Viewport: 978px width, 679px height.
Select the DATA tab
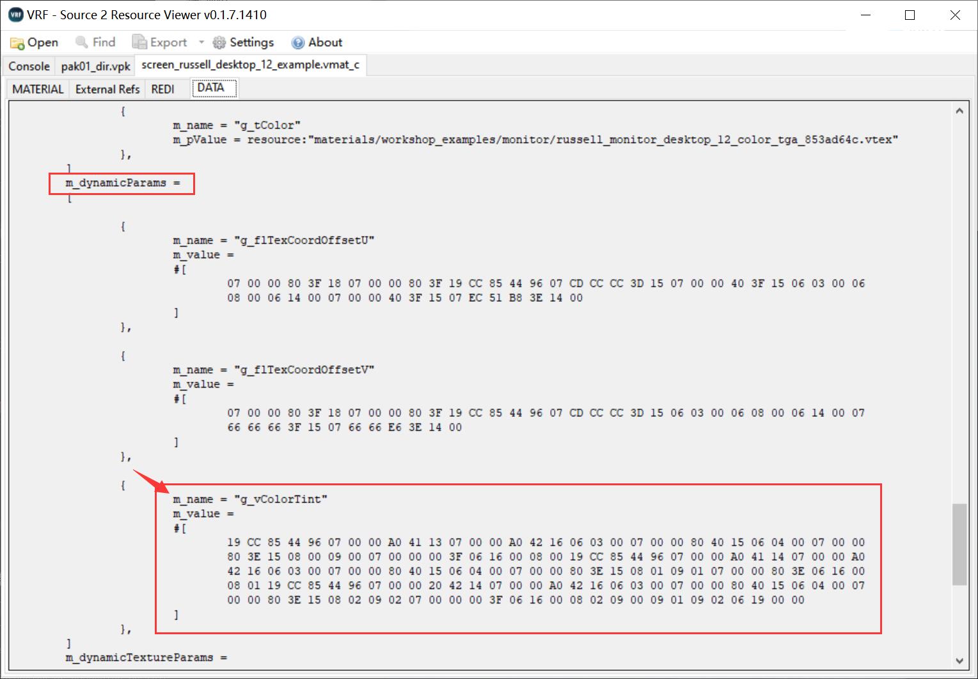[213, 88]
